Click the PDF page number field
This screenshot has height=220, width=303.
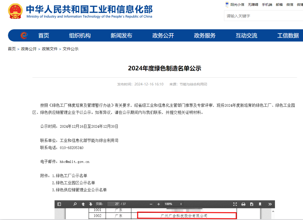(x=113, y=204)
